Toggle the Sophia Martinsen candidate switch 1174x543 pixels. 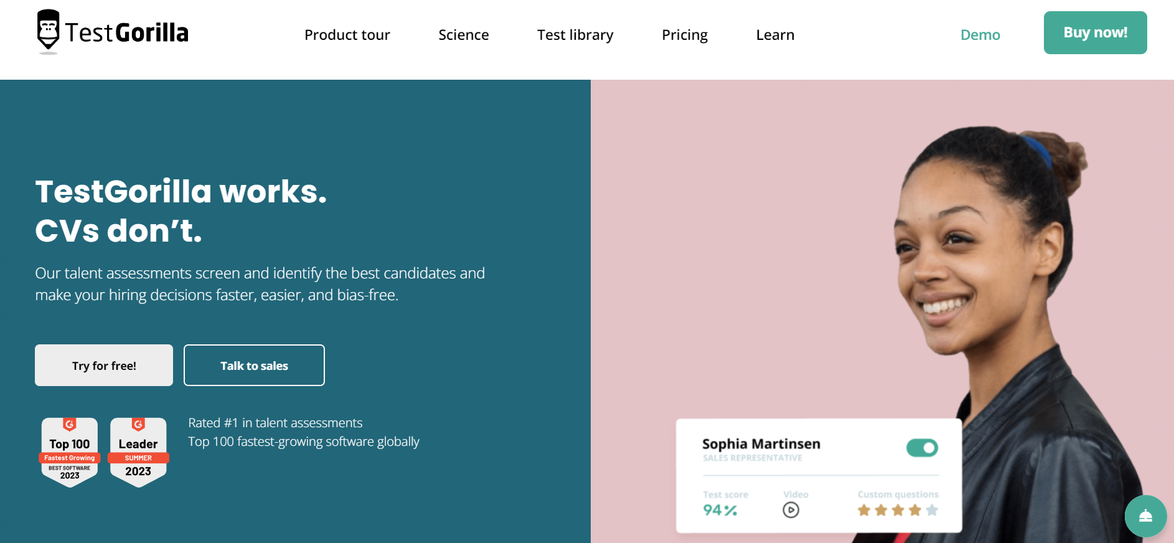922,448
